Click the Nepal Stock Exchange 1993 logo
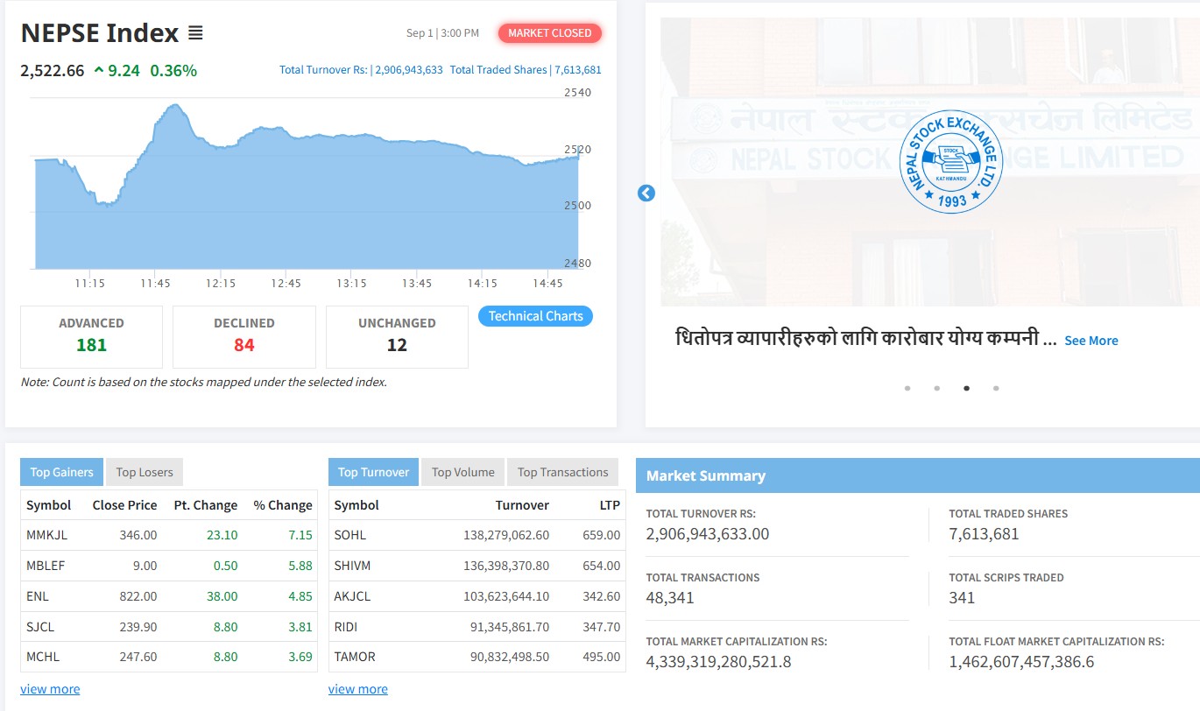Image resolution: width=1200 pixels, height=711 pixels. click(950, 162)
